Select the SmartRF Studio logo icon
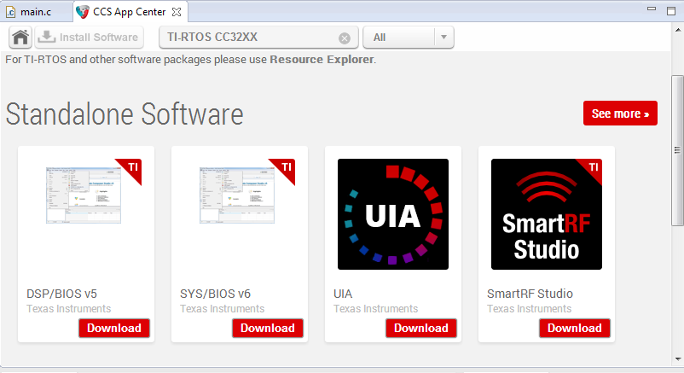Viewport: 684px width, 373px height. pos(547,214)
